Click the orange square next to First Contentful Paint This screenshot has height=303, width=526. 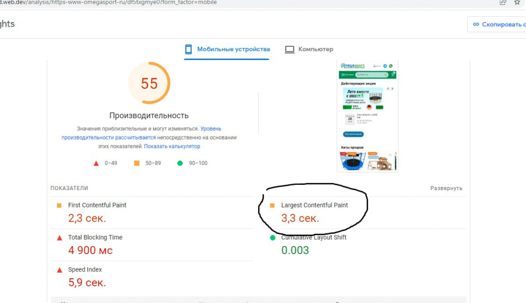tap(59, 205)
